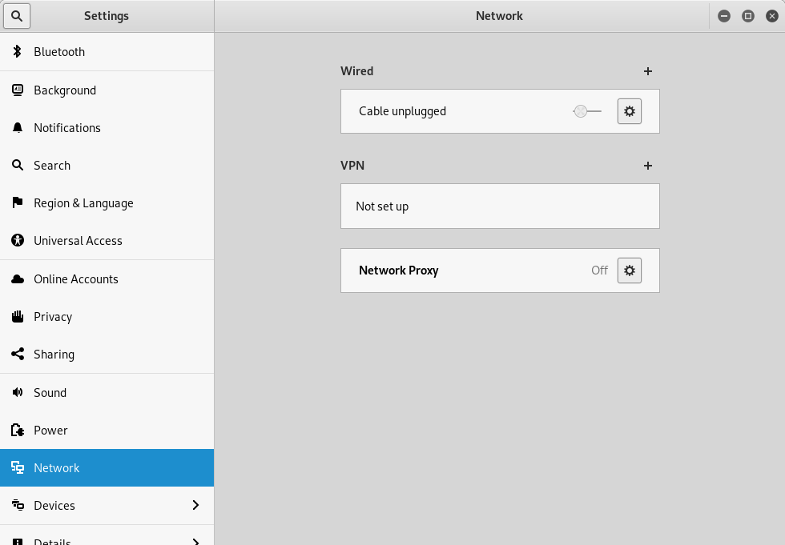Add a new Wired connection profile

point(648,71)
